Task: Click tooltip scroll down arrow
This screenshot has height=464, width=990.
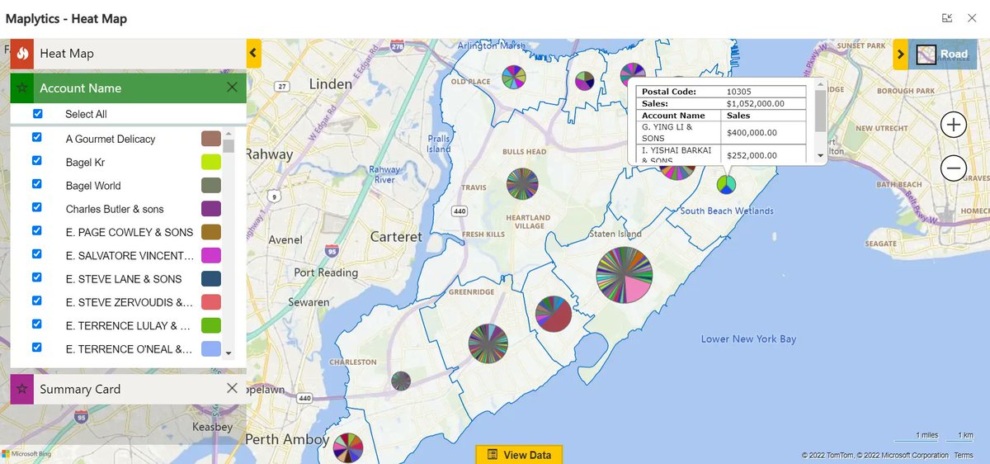Action: pyautogui.click(x=820, y=156)
